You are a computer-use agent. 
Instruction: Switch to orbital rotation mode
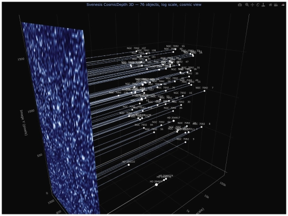258,5
